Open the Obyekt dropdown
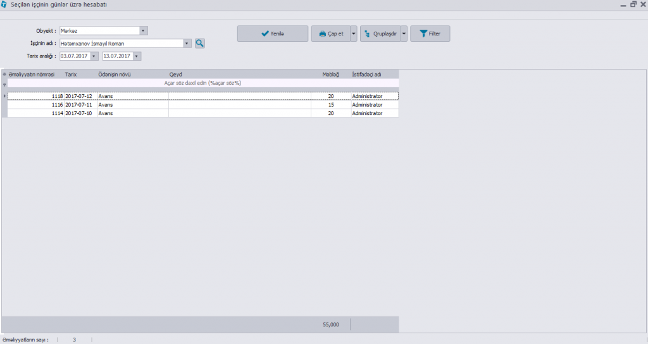 click(x=143, y=30)
